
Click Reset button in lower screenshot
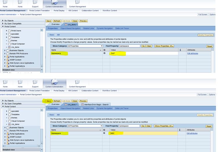pos(209,126)
